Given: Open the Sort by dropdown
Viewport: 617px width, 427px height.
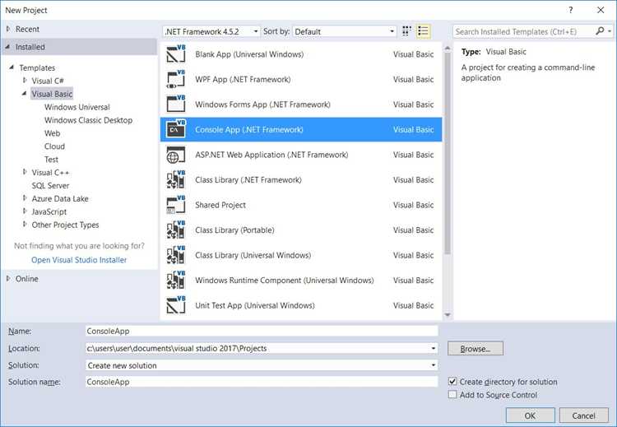Looking at the screenshot, I should pos(345,31).
